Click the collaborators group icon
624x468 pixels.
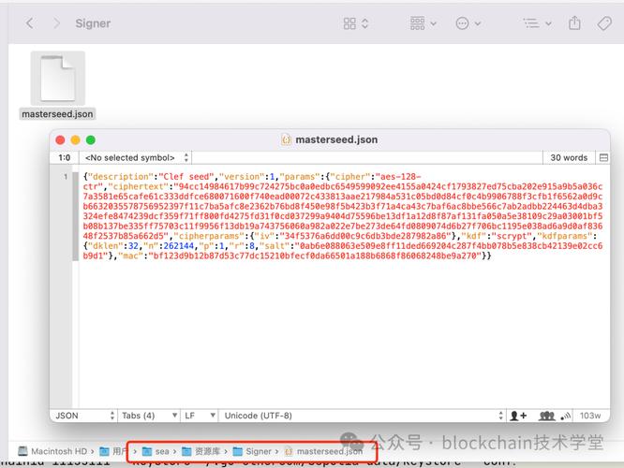[x=547, y=416]
